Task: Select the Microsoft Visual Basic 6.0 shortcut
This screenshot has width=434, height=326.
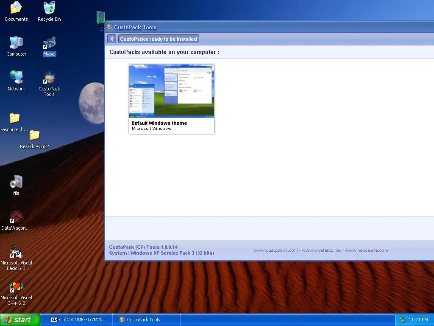Action: [x=16, y=258]
